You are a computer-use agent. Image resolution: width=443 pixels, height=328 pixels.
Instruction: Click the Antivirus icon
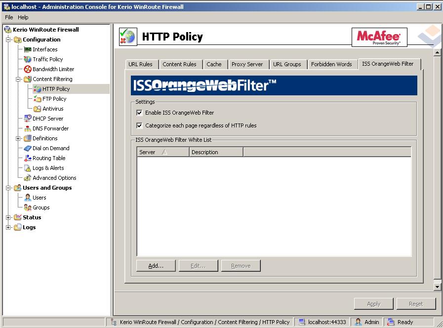coord(38,109)
